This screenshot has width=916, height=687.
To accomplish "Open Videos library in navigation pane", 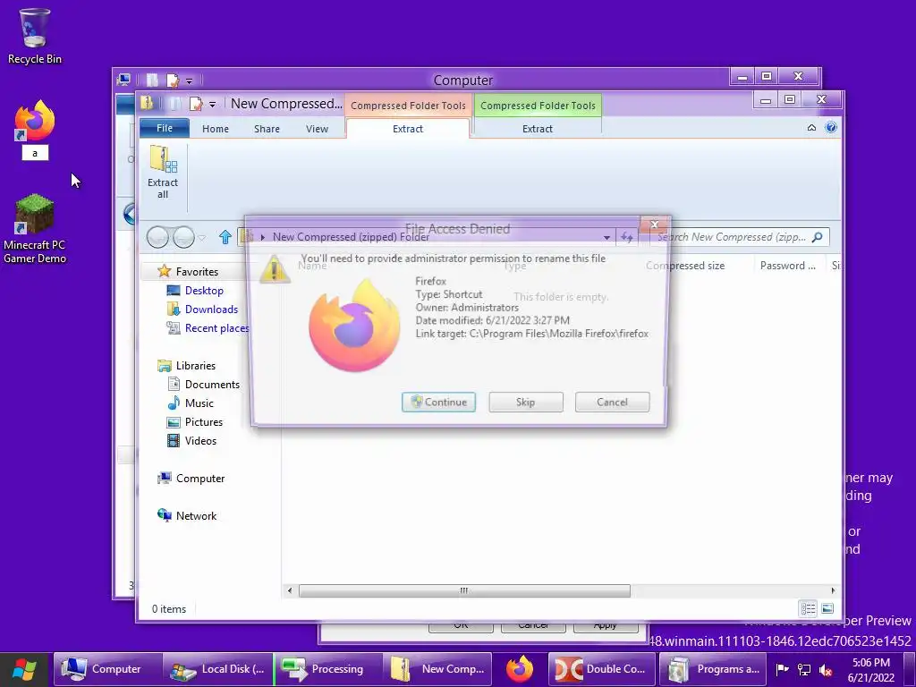I will coord(200,440).
